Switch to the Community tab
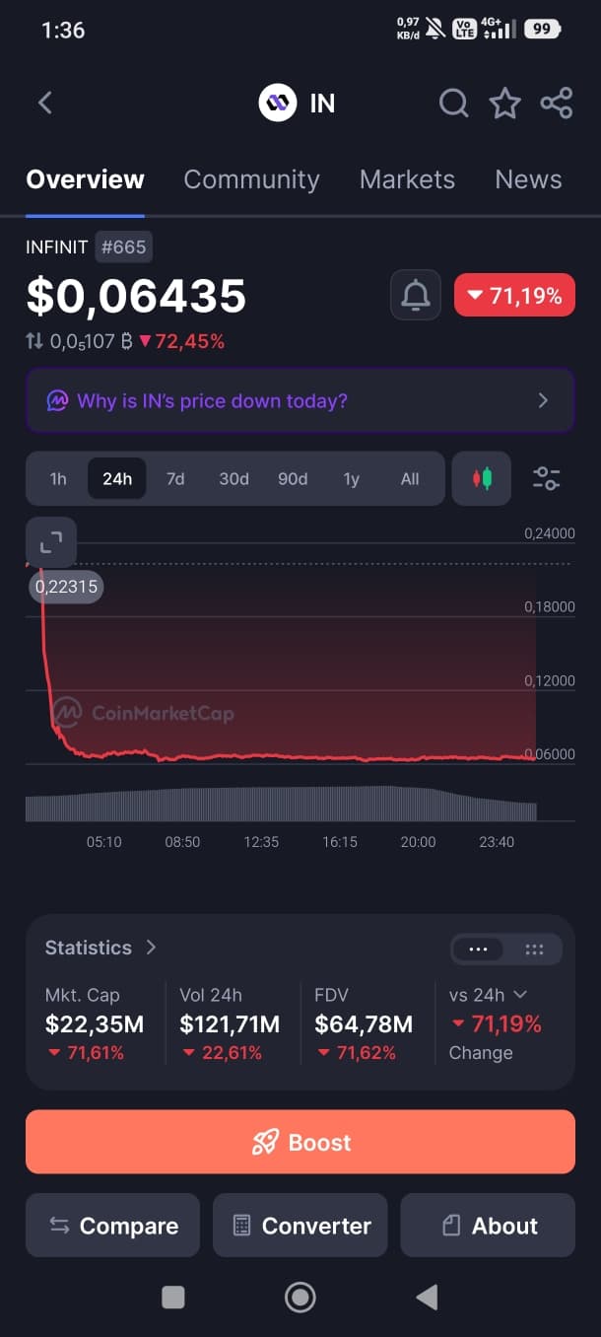Screen dimensions: 601x1337 [251, 179]
